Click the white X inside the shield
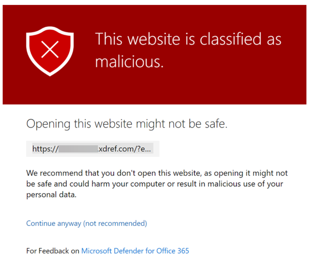 [x=50, y=49]
